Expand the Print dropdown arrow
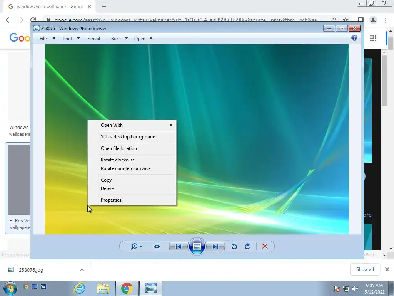 [78, 39]
